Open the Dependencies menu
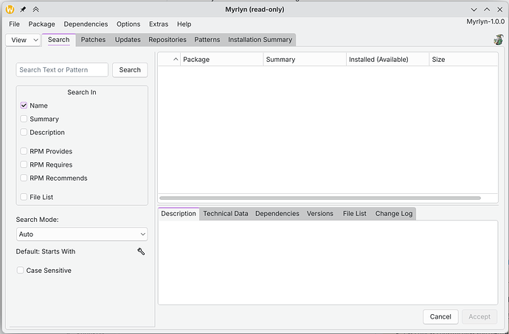 point(86,24)
